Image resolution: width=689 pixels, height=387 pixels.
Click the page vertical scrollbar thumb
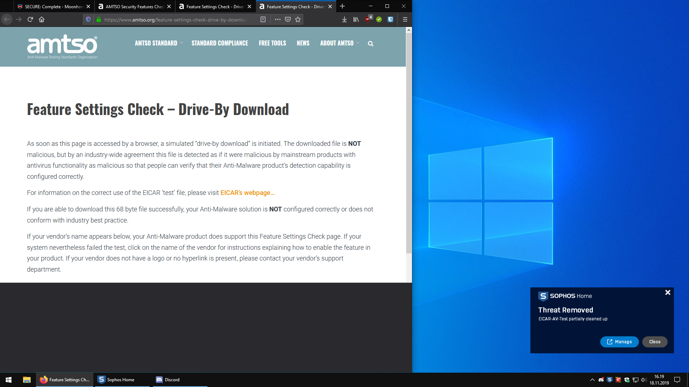pyautogui.click(x=409, y=143)
